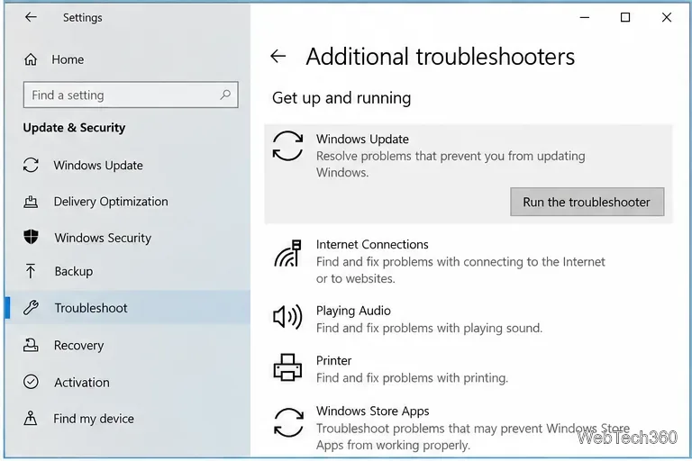Select the Playing Audio troubleshooter title

[353, 311]
